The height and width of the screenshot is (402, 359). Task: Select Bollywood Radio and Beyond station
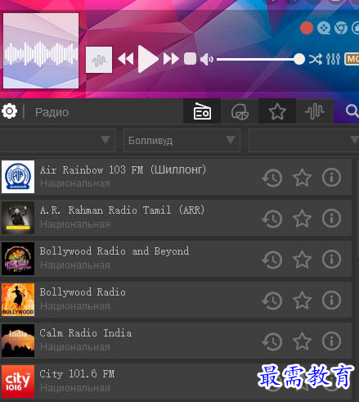coord(176,259)
